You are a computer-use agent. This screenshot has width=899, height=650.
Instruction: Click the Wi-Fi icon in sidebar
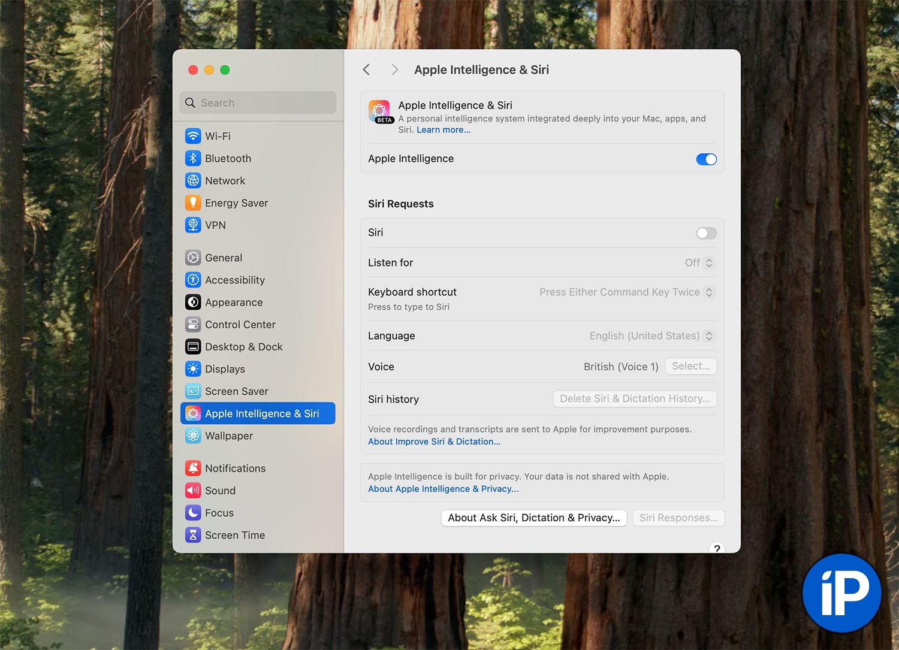[x=193, y=136]
